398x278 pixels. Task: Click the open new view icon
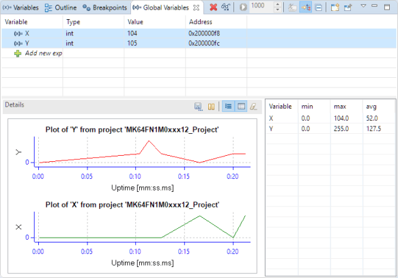tap(335, 8)
